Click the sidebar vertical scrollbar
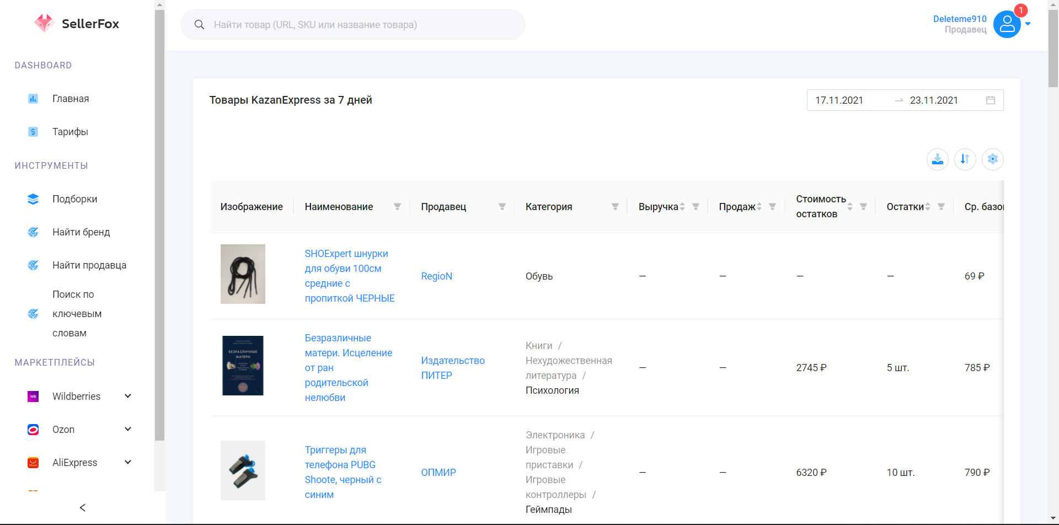The width and height of the screenshot is (1059, 525). tap(159, 225)
